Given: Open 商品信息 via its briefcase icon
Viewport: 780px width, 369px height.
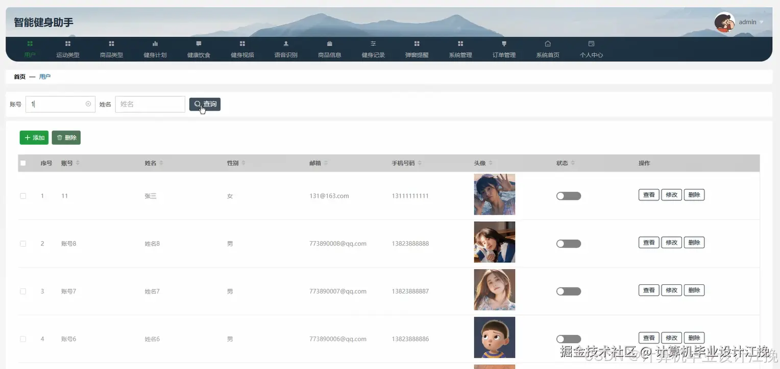Looking at the screenshot, I should (x=330, y=44).
